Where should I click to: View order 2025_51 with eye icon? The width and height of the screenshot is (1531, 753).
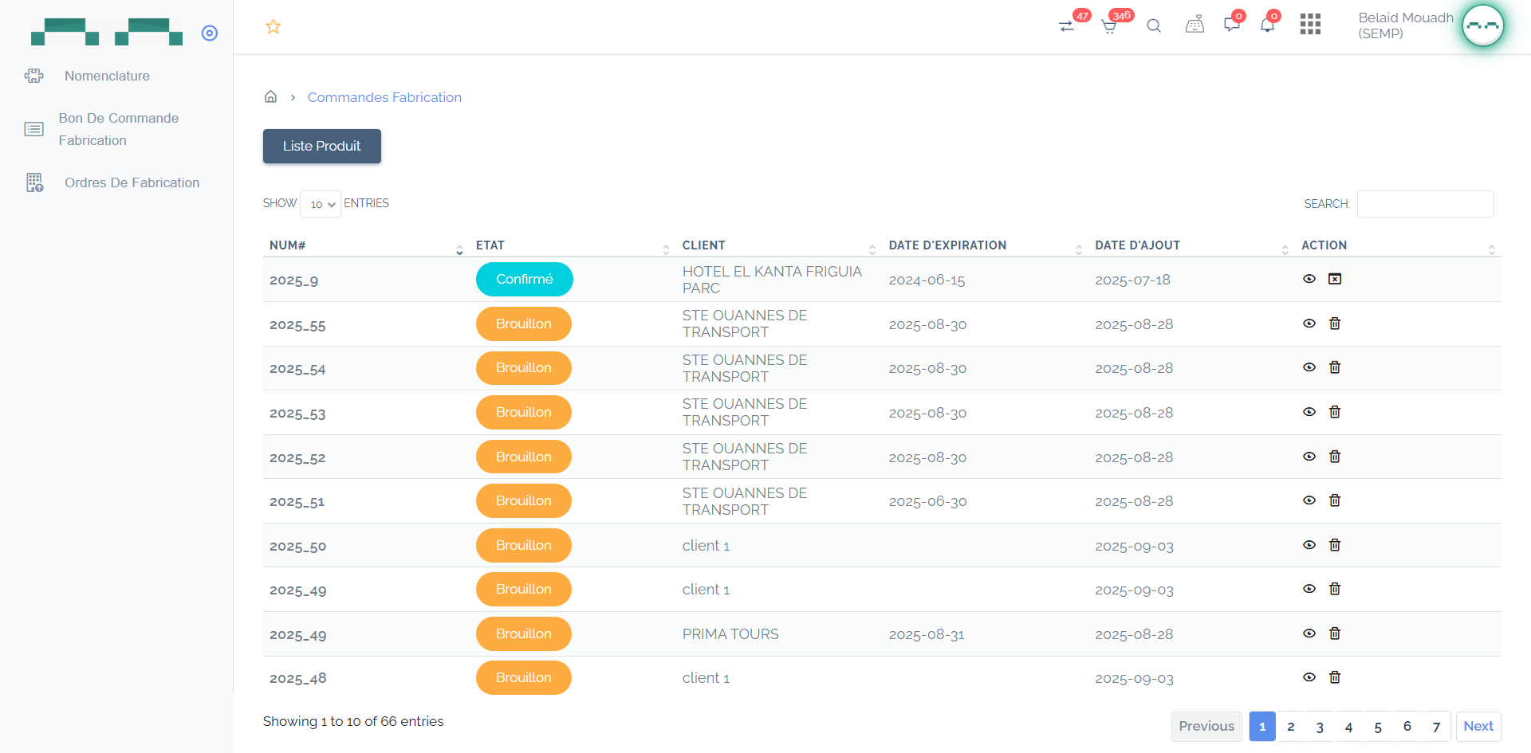pyautogui.click(x=1309, y=500)
